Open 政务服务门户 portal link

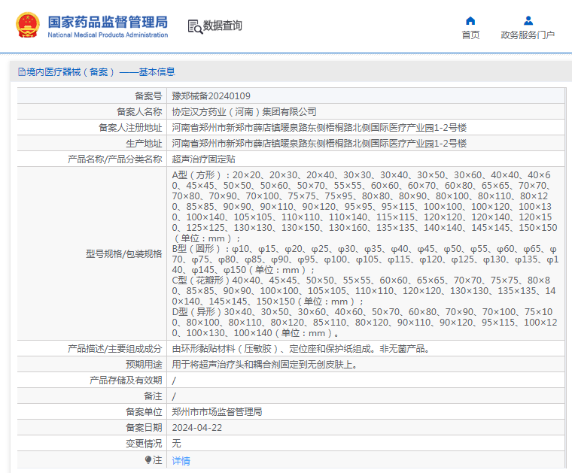(x=528, y=35)
